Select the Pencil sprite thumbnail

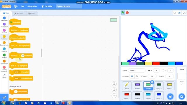click(127, 86)
